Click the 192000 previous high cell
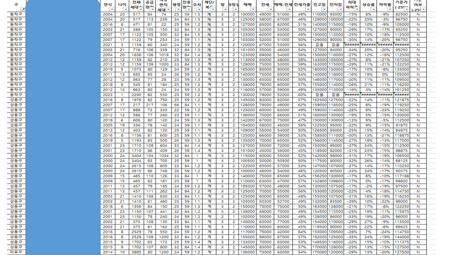 click(x=319, y=237)
